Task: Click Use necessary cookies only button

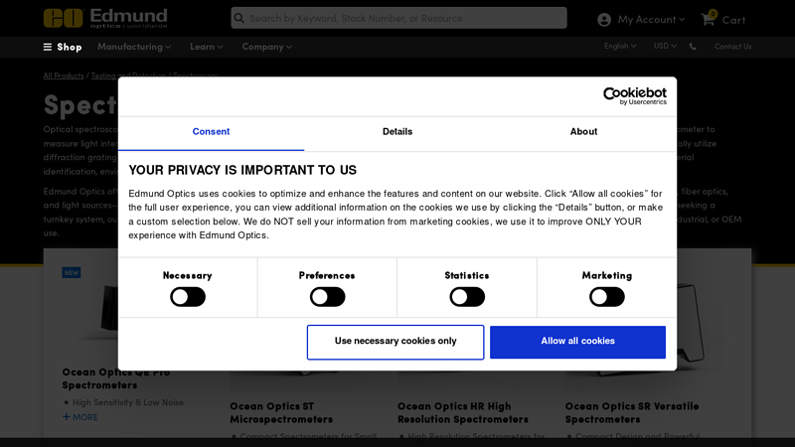Action: [x=396, y=342]
